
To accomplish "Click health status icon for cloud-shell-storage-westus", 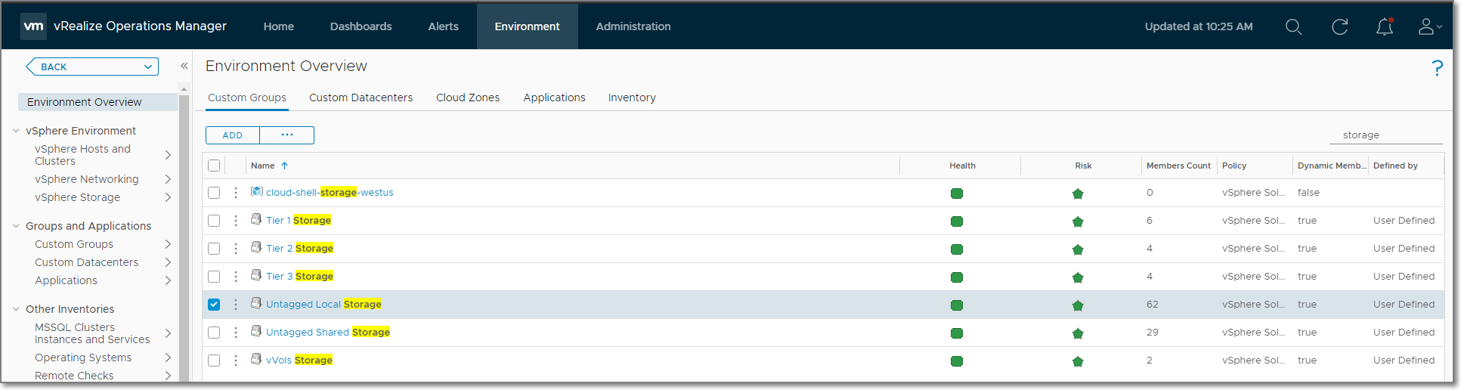I will [957, 193].
